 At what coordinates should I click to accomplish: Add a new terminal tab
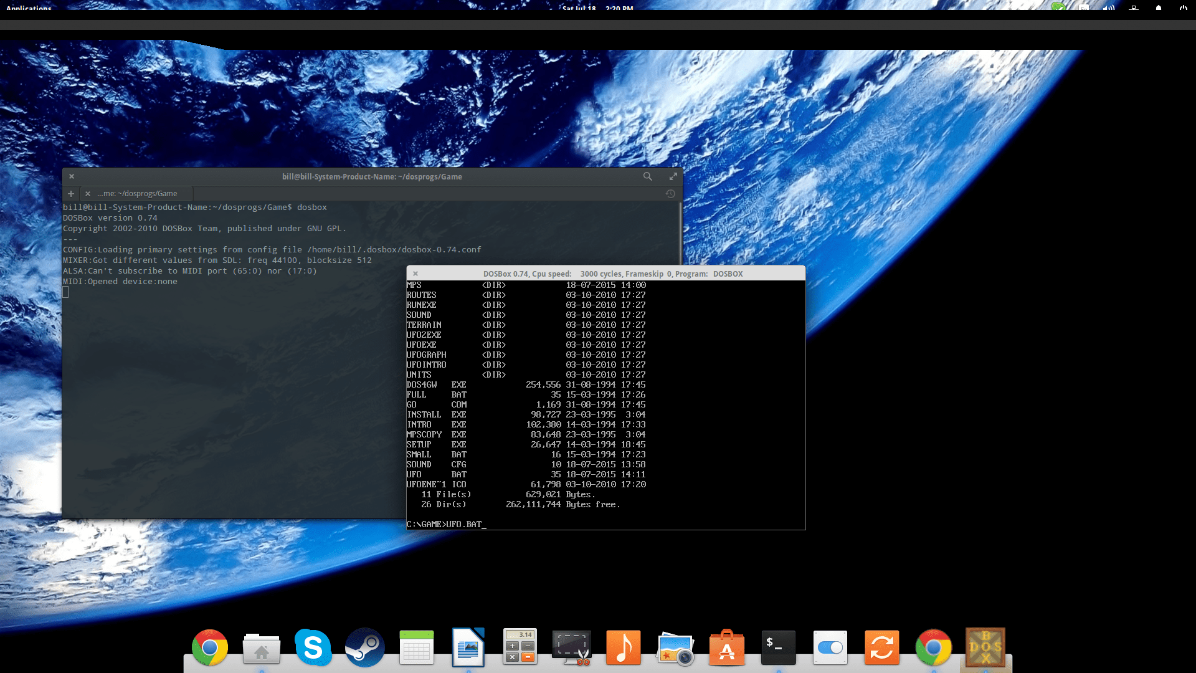coord(71,194)
